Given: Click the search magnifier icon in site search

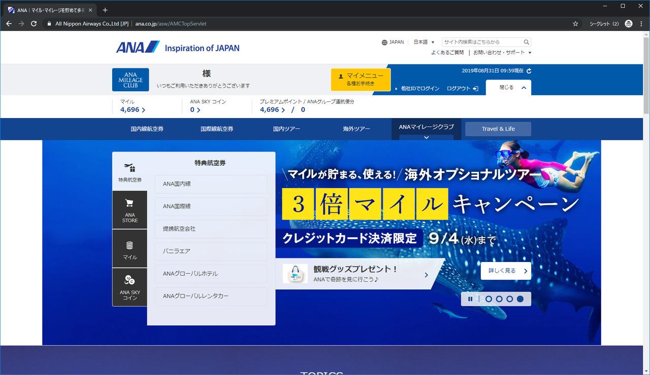Looking at the screenshot, I should click(x=527, y=42).
